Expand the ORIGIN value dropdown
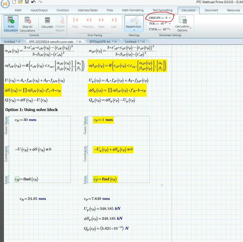The width and height of the screenshot is (243, 242). pos(170,18)
